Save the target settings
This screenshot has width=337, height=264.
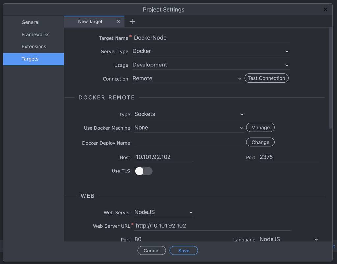pos(184,250)
